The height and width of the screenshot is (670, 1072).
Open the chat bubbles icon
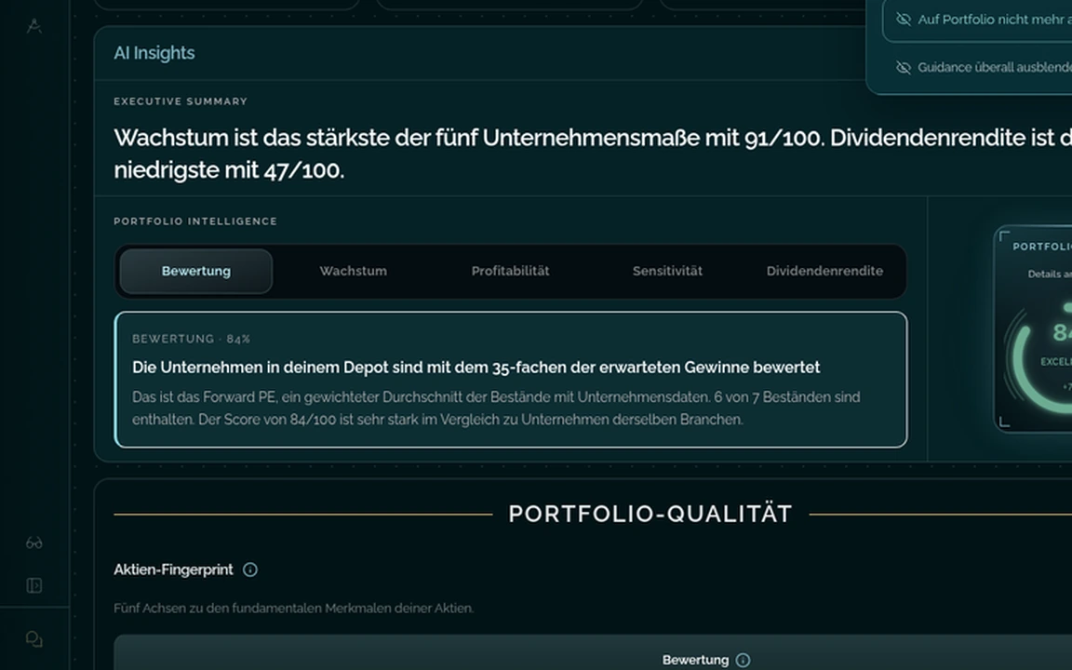coord(34,639)
